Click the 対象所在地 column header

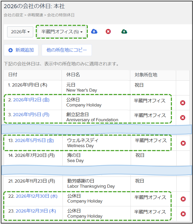(146, 75)
